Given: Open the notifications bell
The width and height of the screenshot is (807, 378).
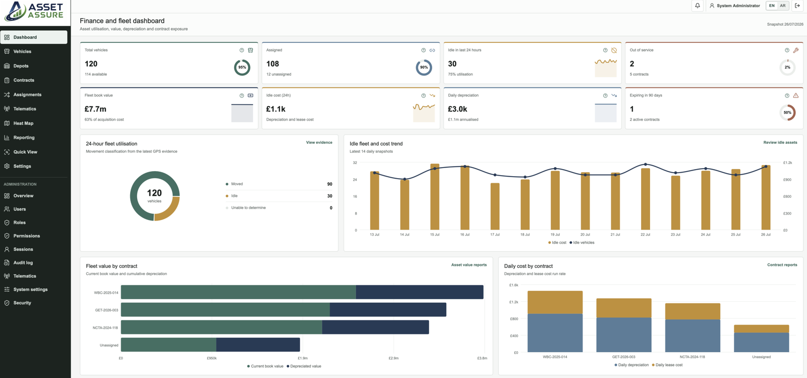Looking at the screenshot, I should 698,6.
